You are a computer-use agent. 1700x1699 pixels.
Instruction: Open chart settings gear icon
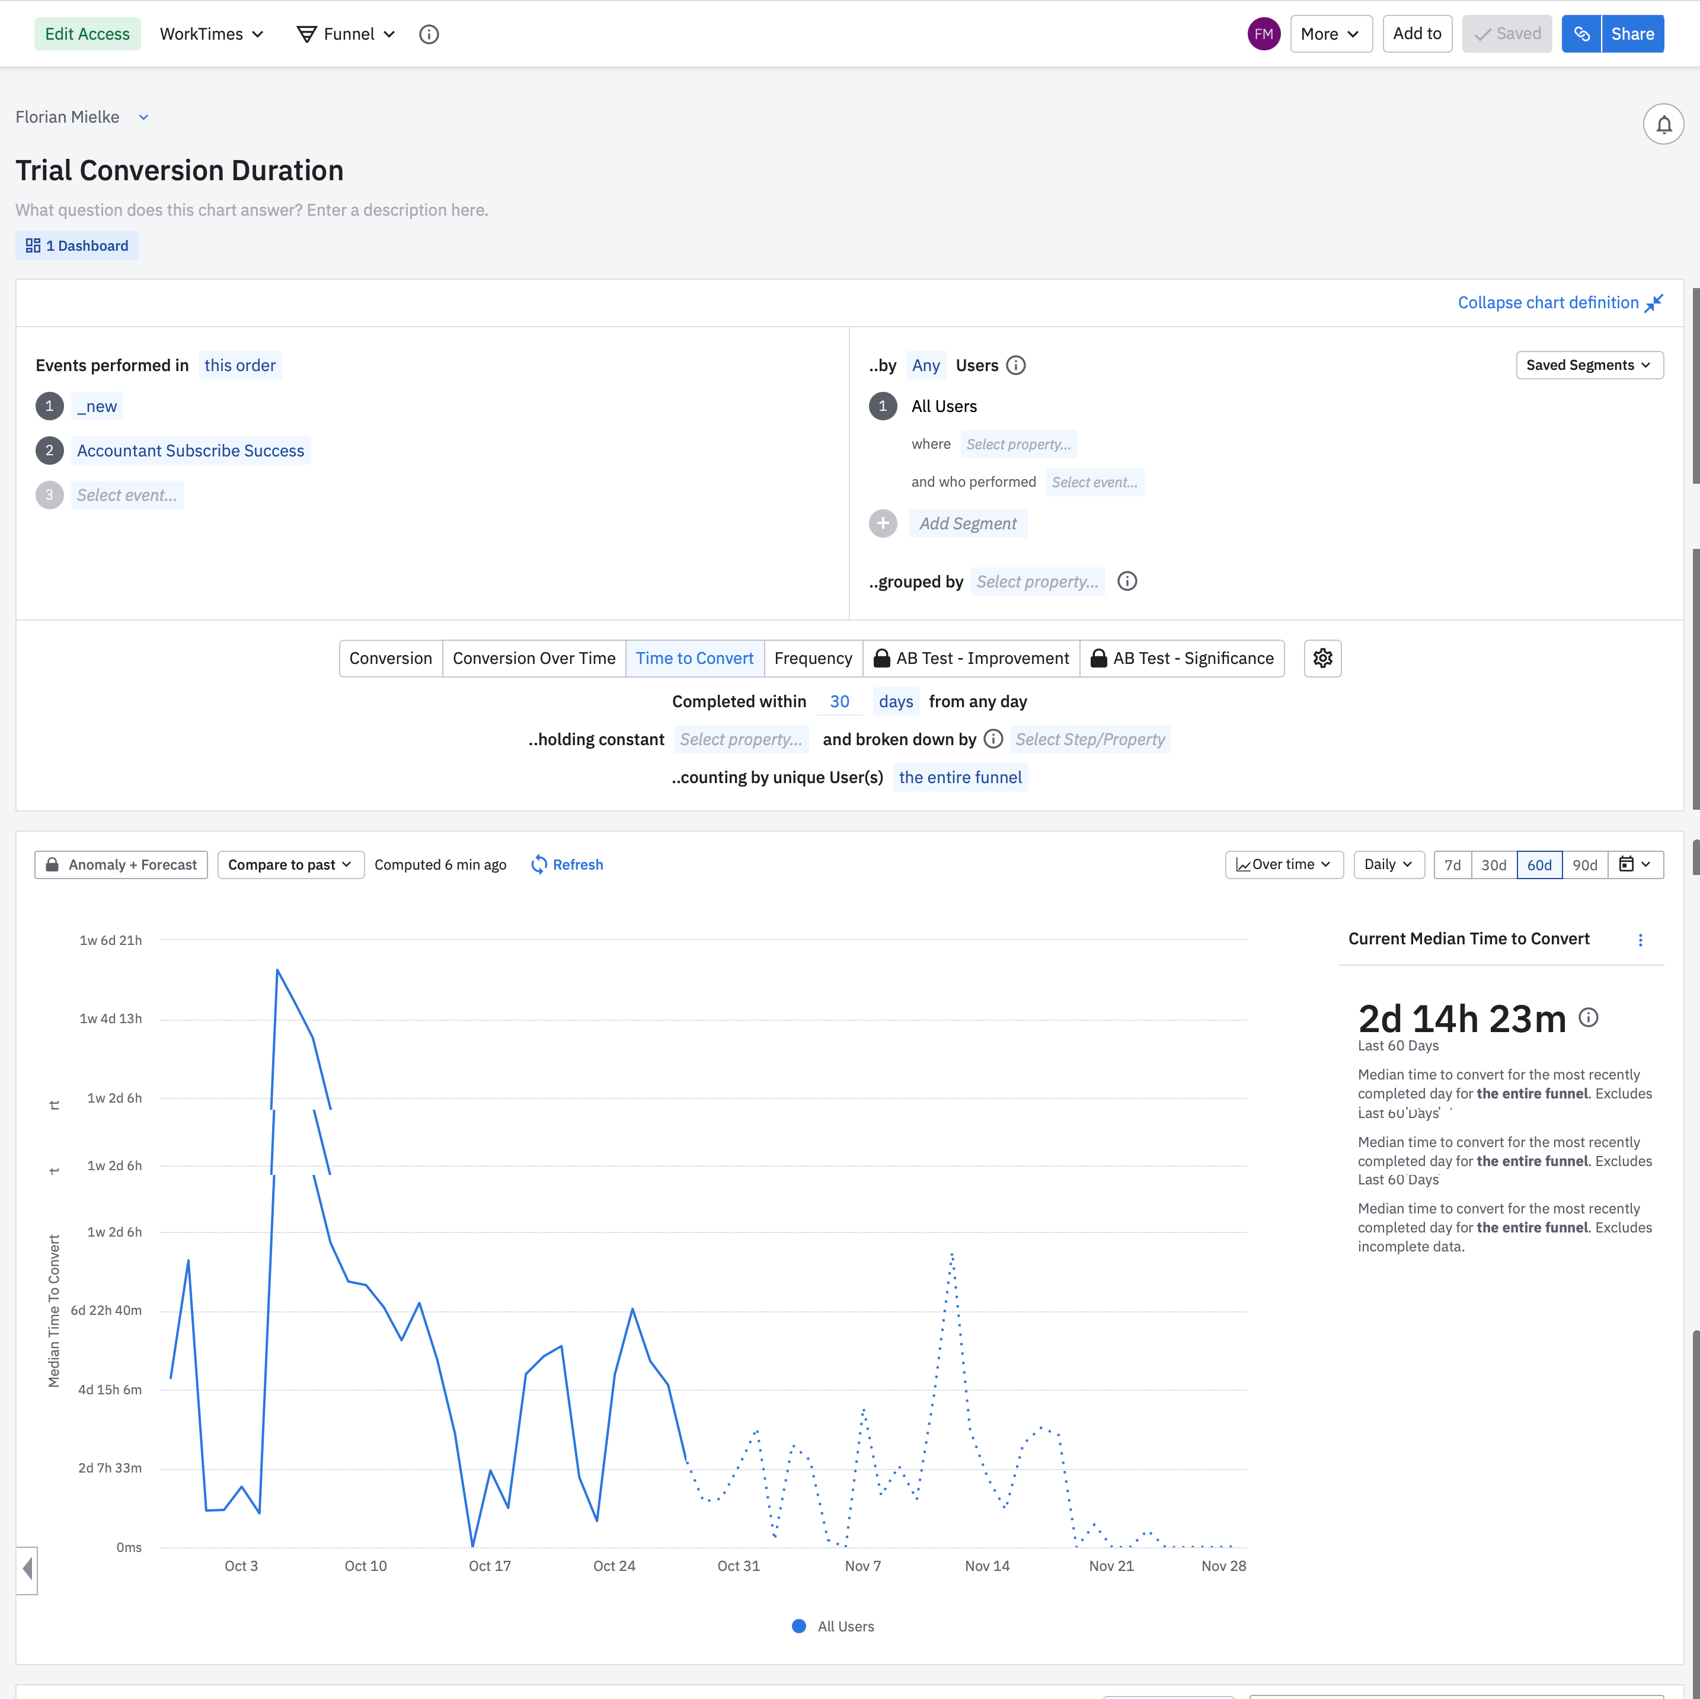pyautogui.click(x=1322, y=658)
